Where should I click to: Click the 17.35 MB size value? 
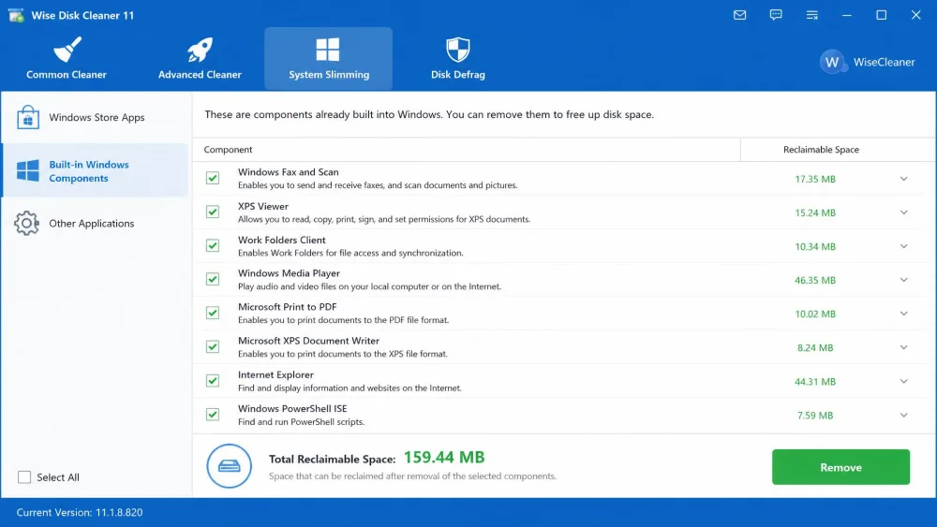click(815, 179)
